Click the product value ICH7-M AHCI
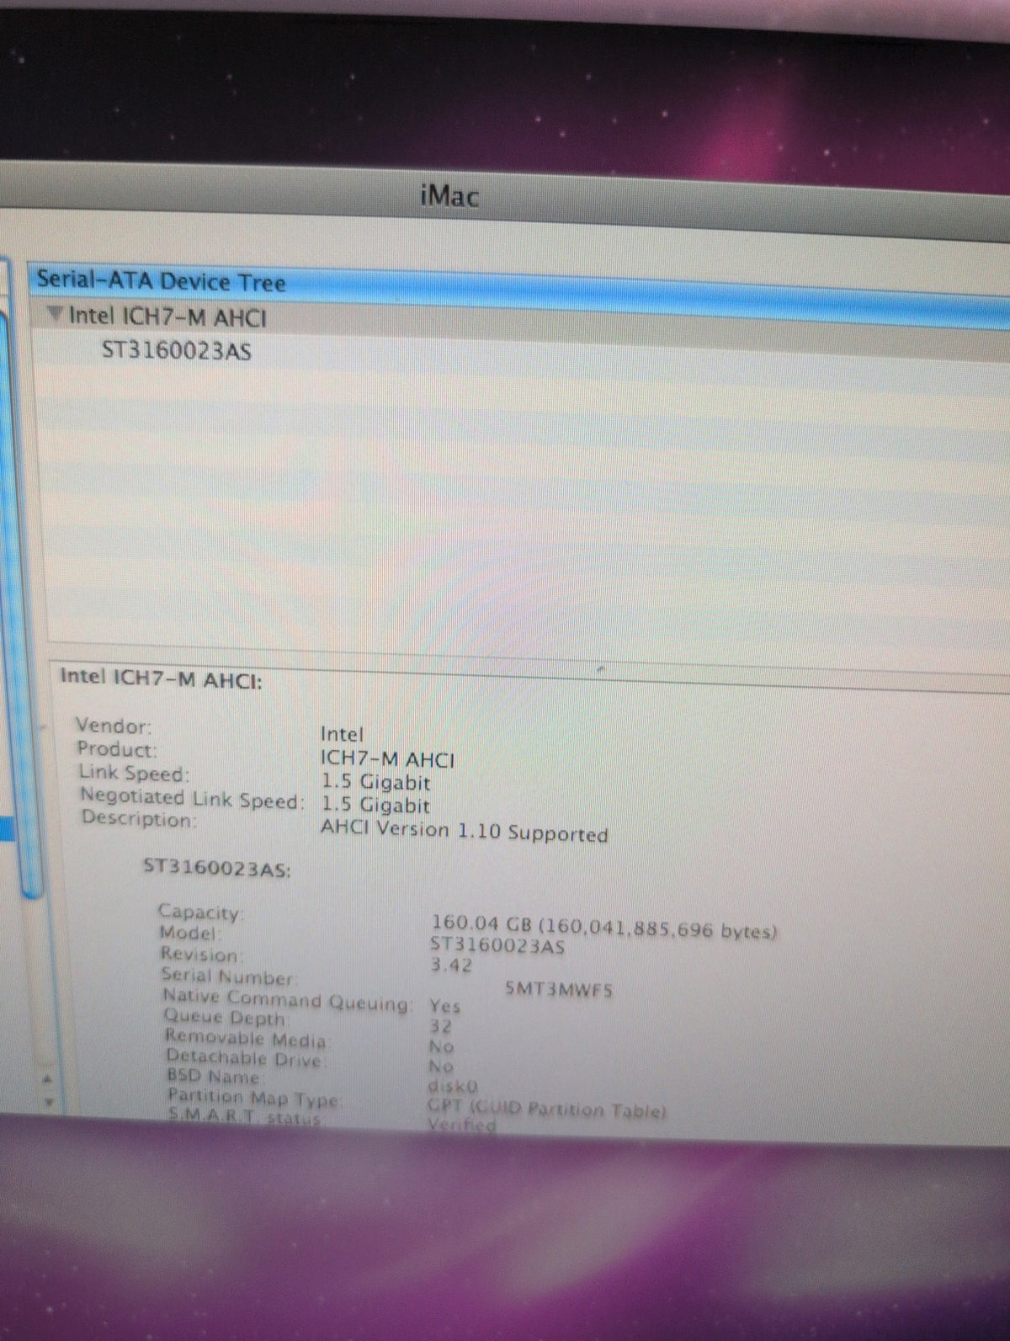 pyautogui.click(x=388, y=759)
